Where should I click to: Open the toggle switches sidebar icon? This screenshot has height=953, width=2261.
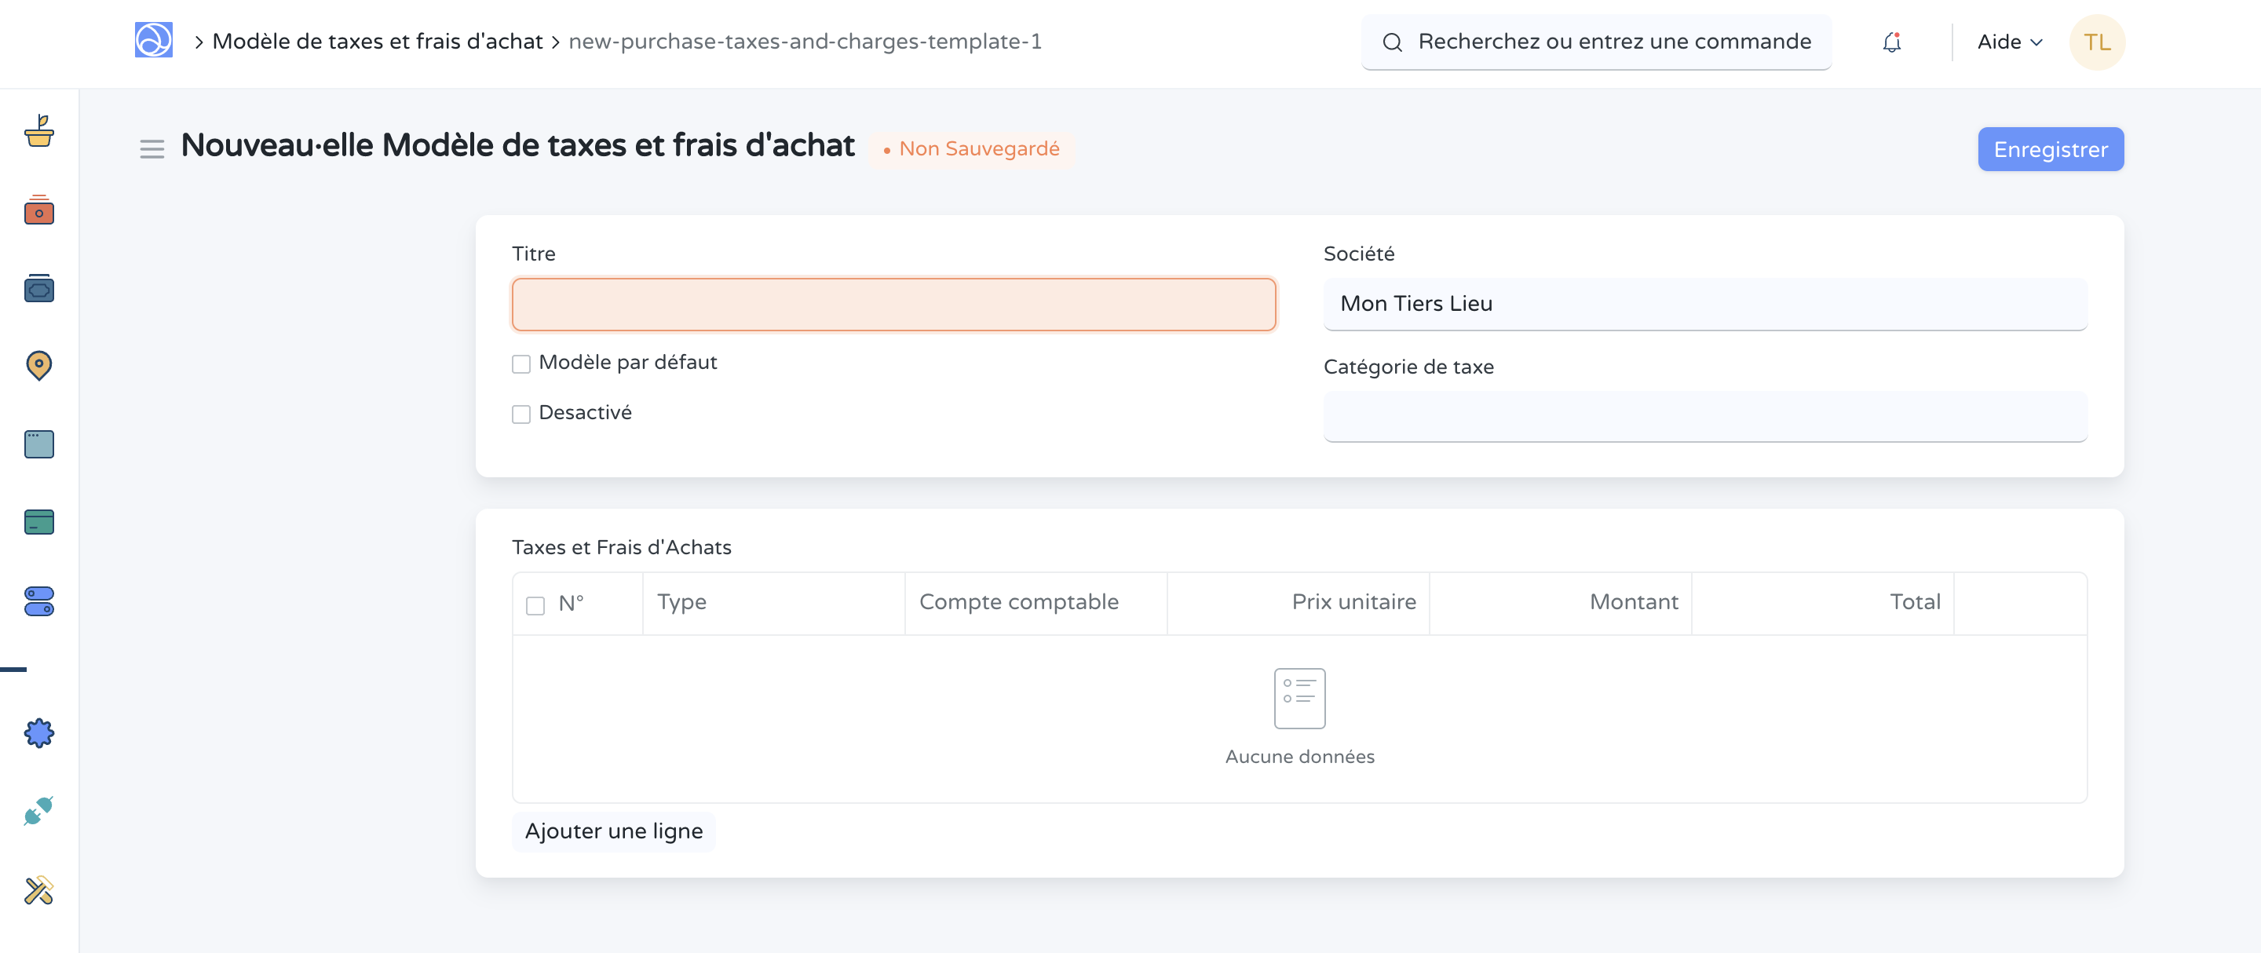point(38,601)
